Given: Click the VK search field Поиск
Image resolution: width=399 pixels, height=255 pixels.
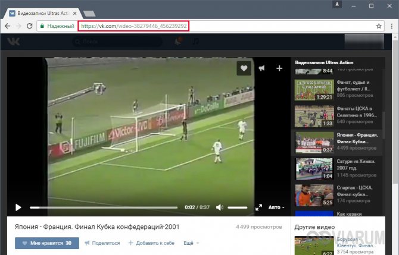Looking at the screenshot, I should point(117,42).
